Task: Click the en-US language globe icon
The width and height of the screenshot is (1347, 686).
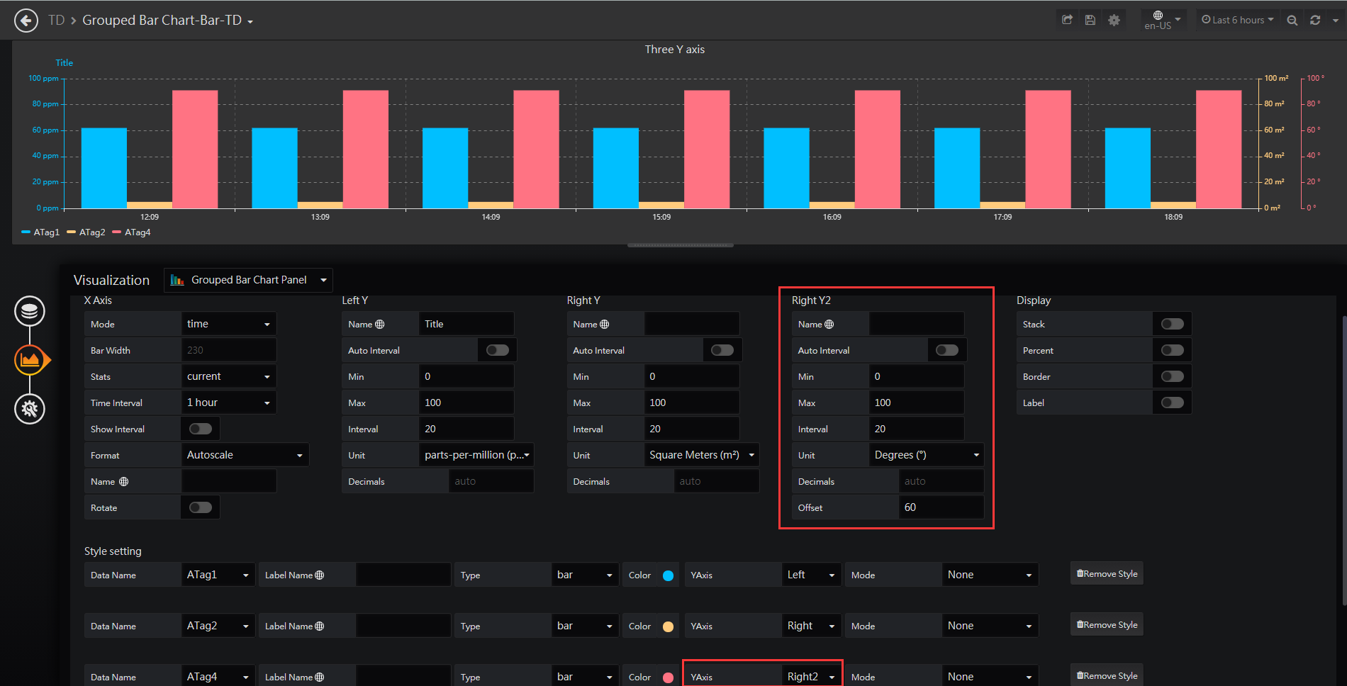Action: click(1158, 15)
